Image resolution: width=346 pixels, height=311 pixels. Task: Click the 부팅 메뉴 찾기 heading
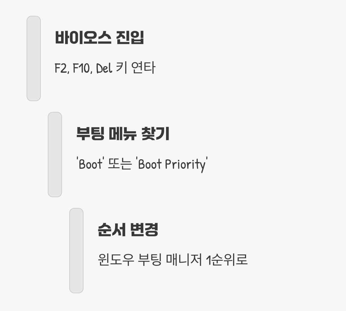coord(123,134)
